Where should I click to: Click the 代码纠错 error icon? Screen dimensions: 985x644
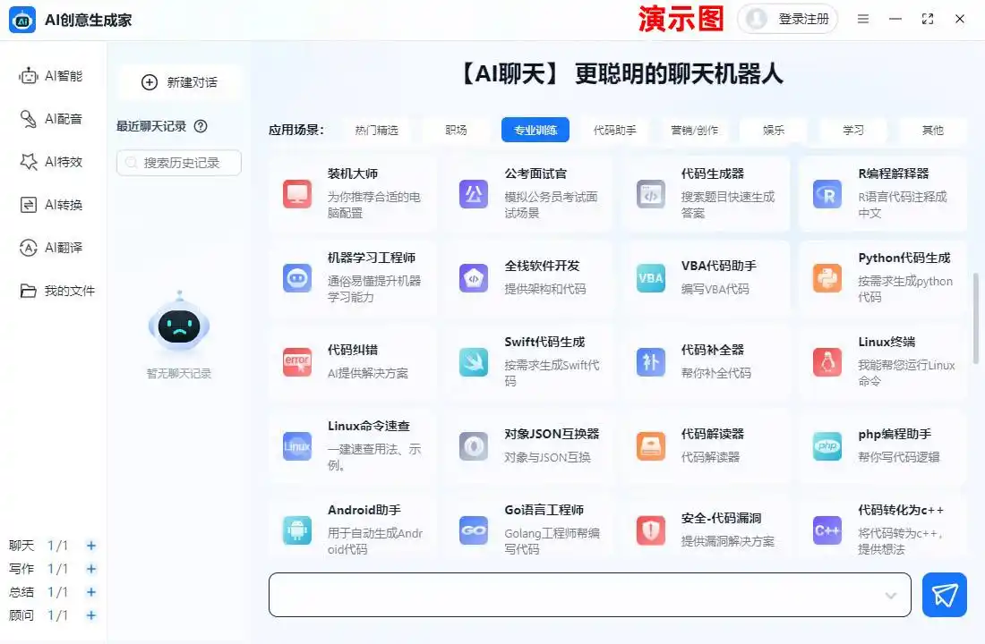297,362
